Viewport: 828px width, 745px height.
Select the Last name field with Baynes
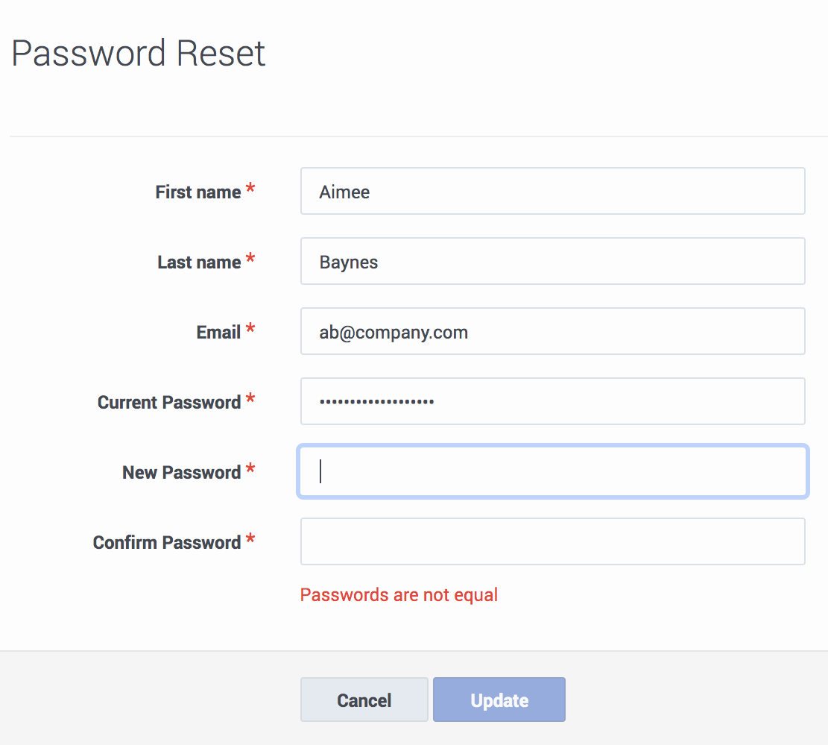coord(553,261)
